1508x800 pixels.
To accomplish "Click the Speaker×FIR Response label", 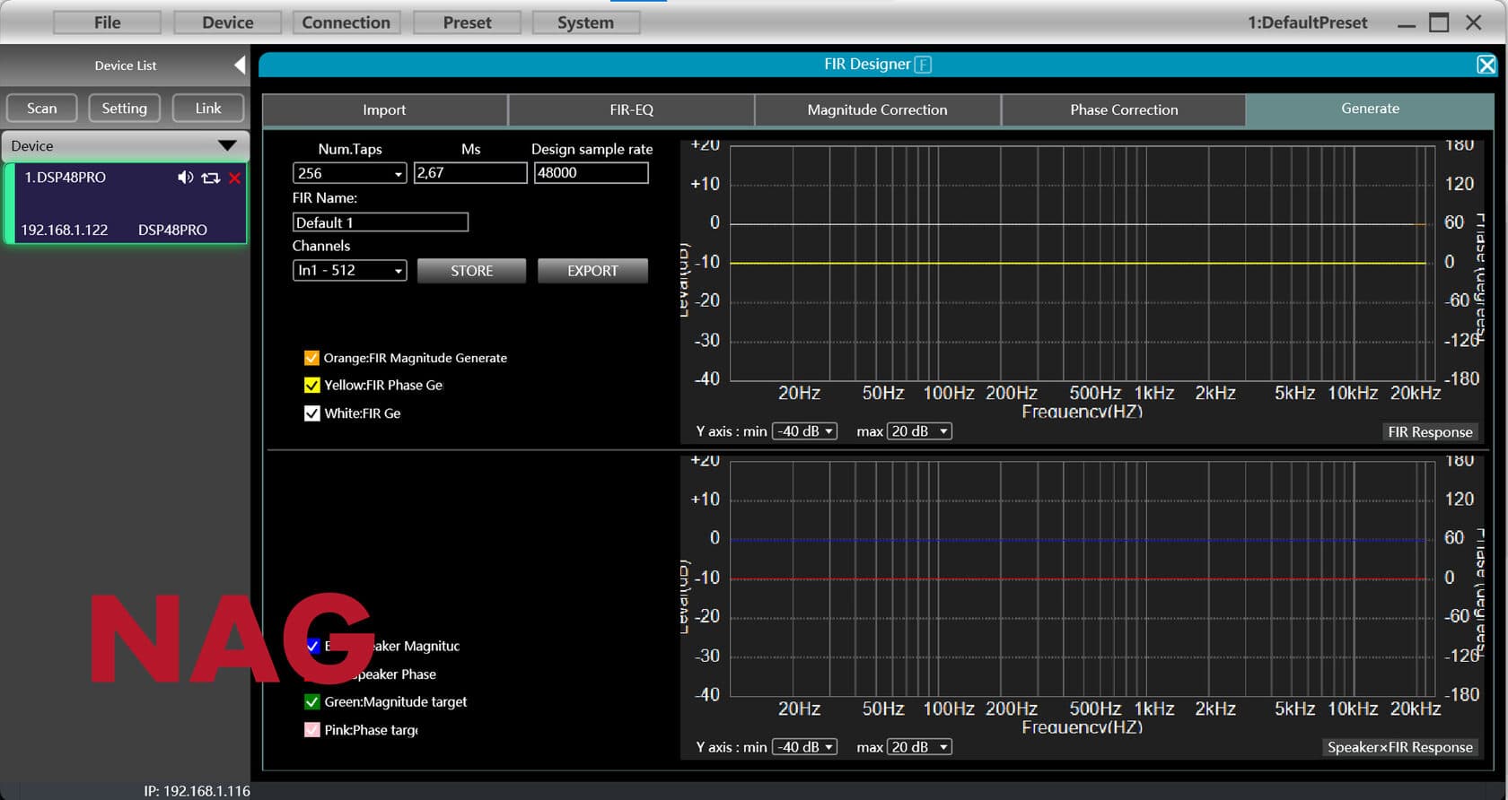I will point(1399,747).
